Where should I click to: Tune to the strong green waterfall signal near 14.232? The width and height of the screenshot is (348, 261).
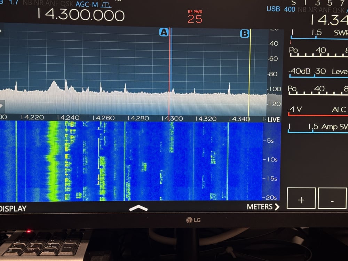(x=53, y=161)
